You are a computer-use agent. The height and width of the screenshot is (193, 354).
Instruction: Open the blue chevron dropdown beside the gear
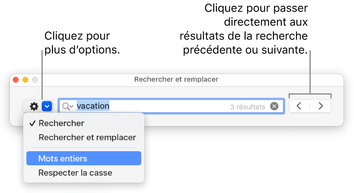point(47,106)
